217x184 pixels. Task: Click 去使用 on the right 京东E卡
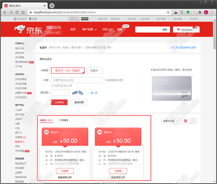[118, 171]
